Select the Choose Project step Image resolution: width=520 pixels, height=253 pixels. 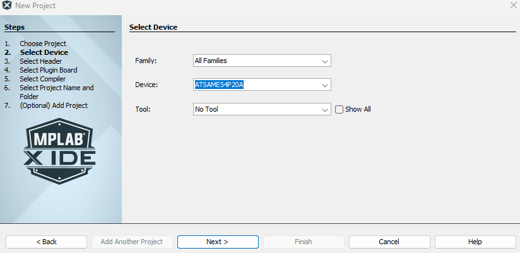coord(43,44)
